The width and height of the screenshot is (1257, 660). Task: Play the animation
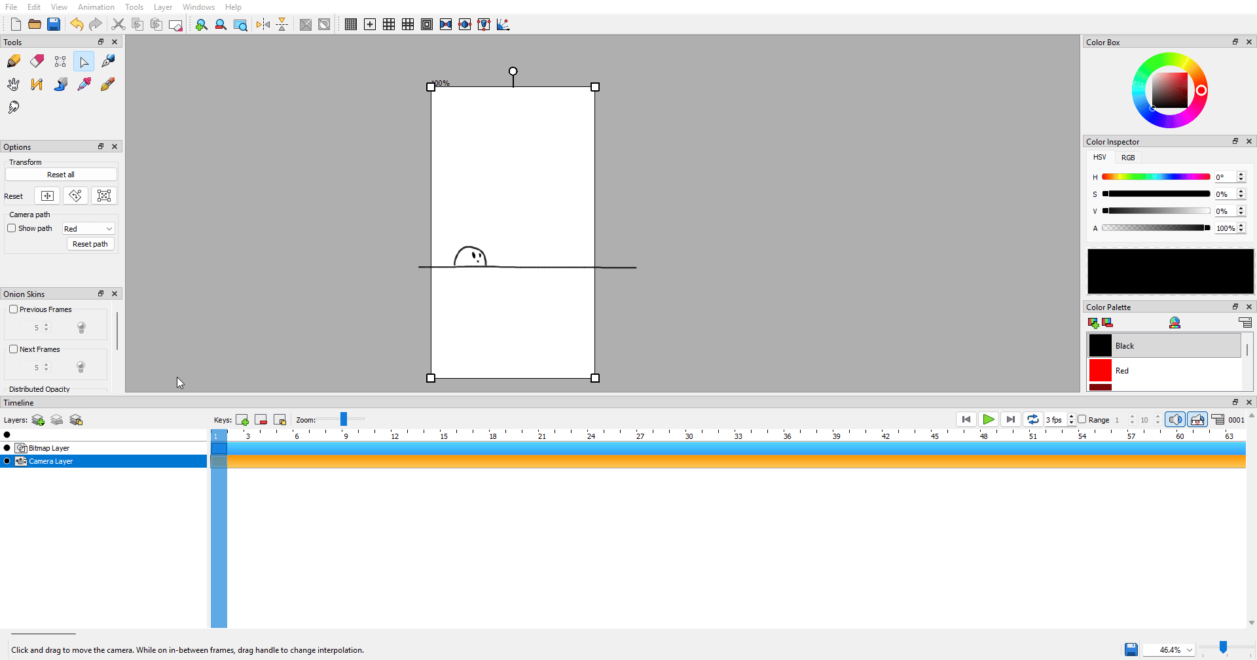[x=989, y=420]
